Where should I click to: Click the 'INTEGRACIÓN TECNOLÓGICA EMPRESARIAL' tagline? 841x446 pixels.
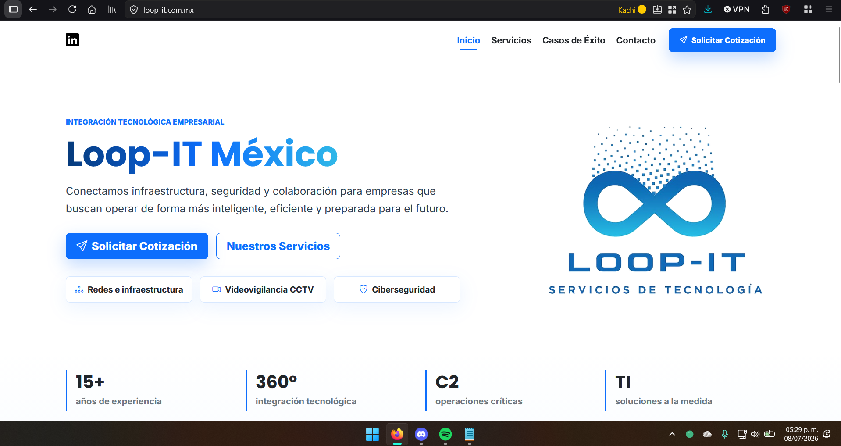pos(145,122)
